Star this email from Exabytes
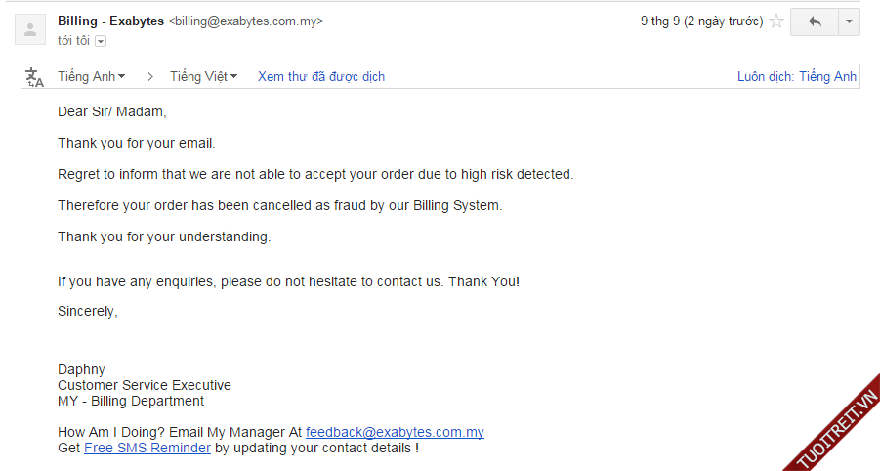Viewport: 880px width, 471px height. point(776,21)
